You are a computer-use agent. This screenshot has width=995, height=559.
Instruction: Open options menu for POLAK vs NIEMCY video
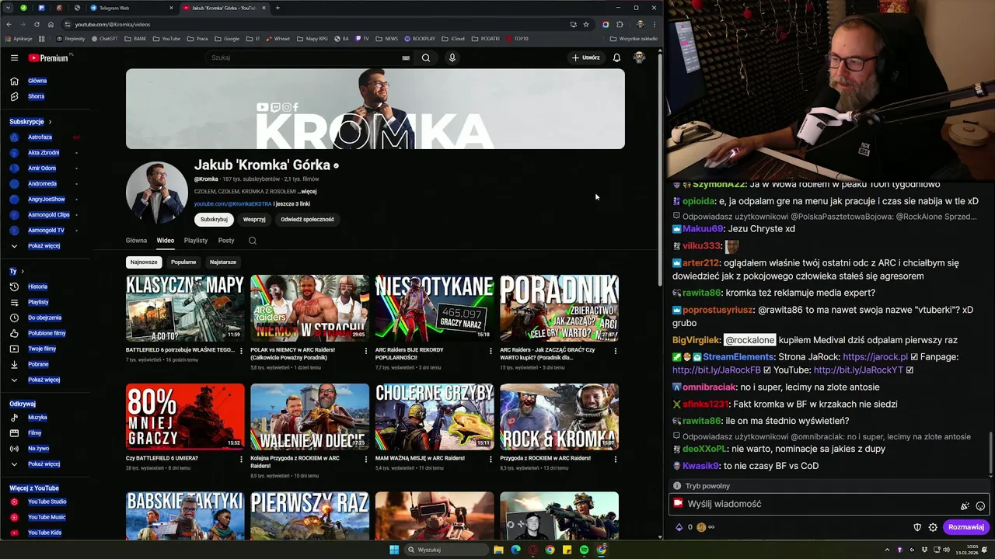[366, 351]
